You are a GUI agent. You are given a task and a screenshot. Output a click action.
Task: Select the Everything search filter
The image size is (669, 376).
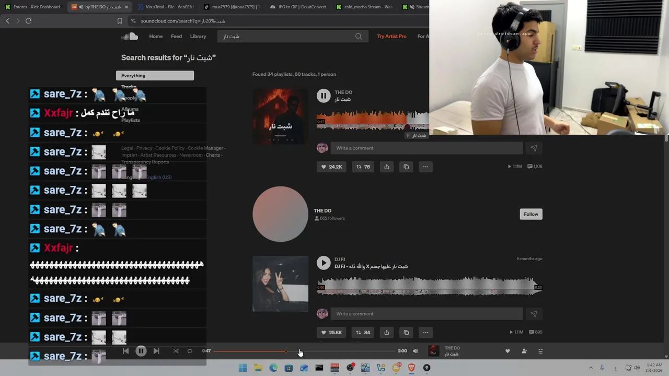pyautogui.click(x=155, y=76)
